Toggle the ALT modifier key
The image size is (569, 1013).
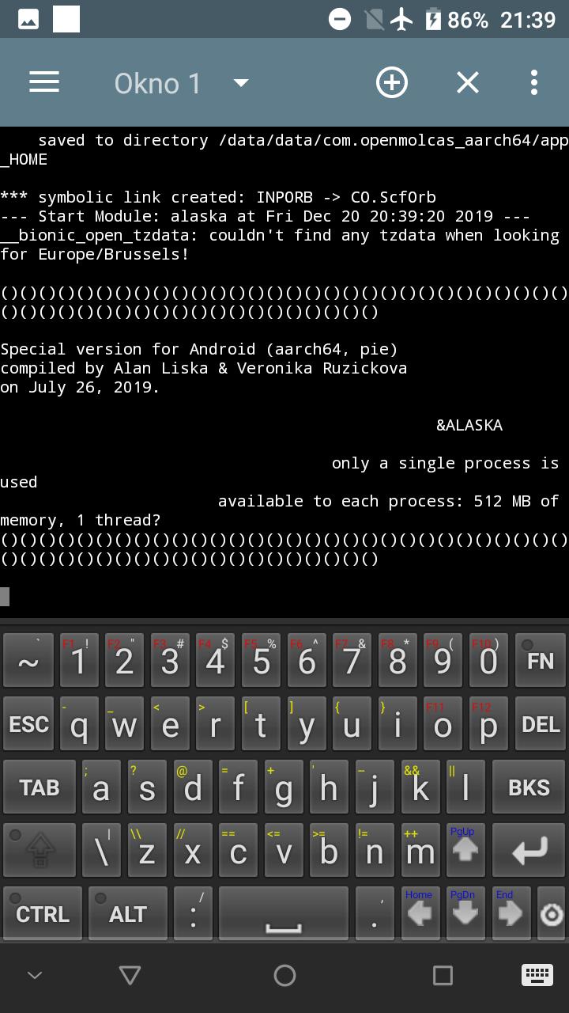click(128, 914)
